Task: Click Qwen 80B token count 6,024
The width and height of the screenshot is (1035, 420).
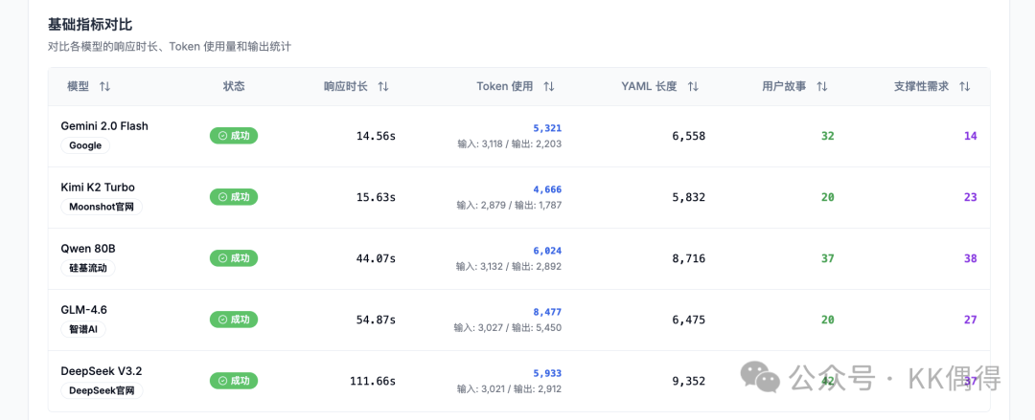Action: point(547,251)
